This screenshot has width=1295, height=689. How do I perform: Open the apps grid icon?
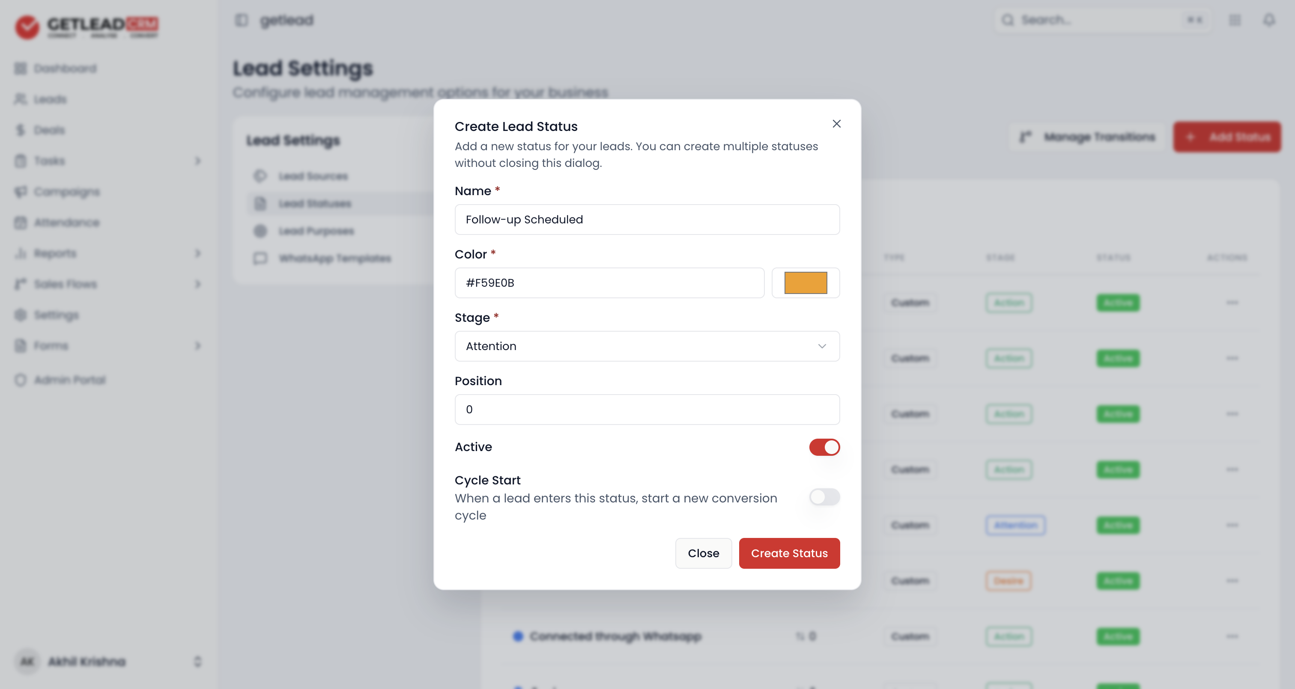click(1235, 20)
